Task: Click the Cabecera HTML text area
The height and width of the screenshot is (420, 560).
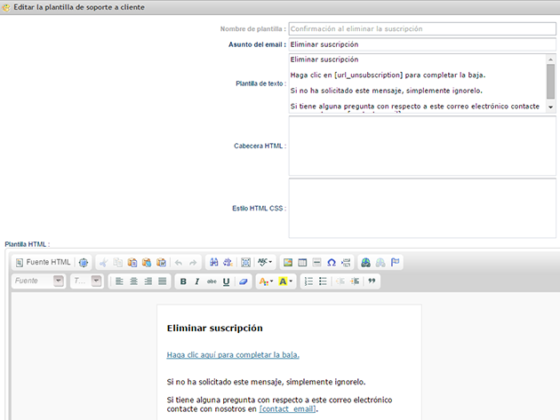Action: coord(422,146)
